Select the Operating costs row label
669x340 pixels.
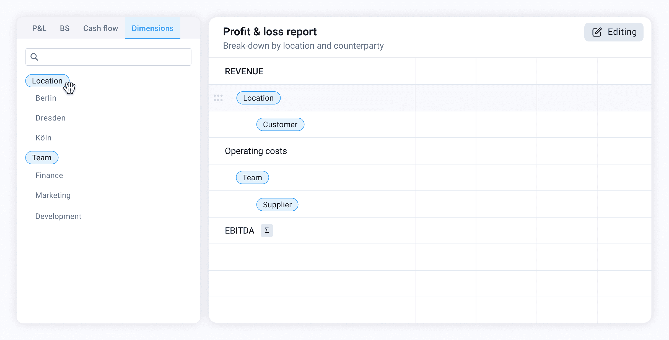(x=256, y=151)
